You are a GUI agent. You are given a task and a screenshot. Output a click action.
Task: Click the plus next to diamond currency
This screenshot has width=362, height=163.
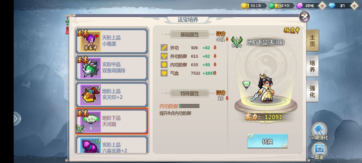pyautogui.click(x=354, y=6)
